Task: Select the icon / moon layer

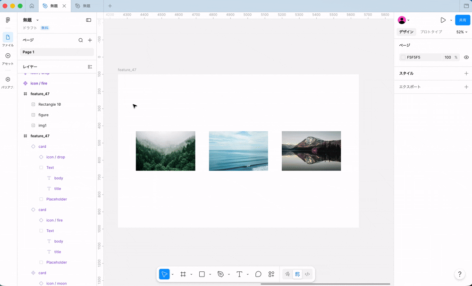Action: tap(56, 283)
